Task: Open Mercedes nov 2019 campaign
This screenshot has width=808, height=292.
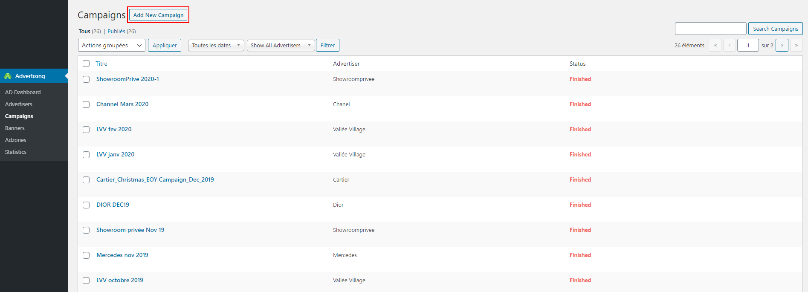Action: coord(122,255)
